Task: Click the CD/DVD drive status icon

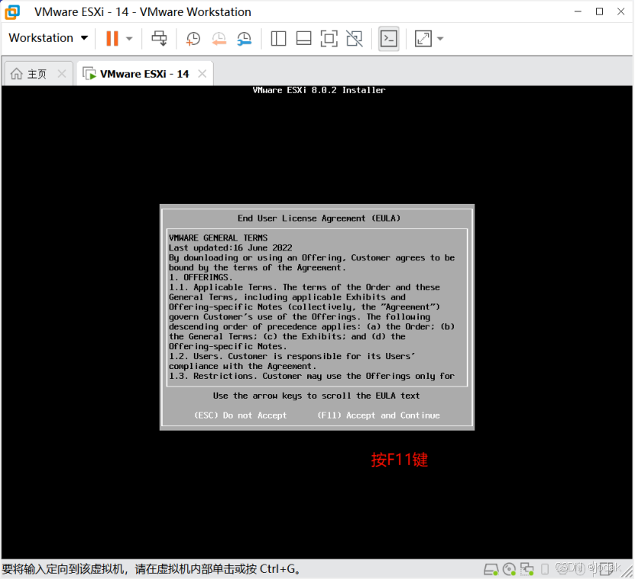Action: (509, 569)
